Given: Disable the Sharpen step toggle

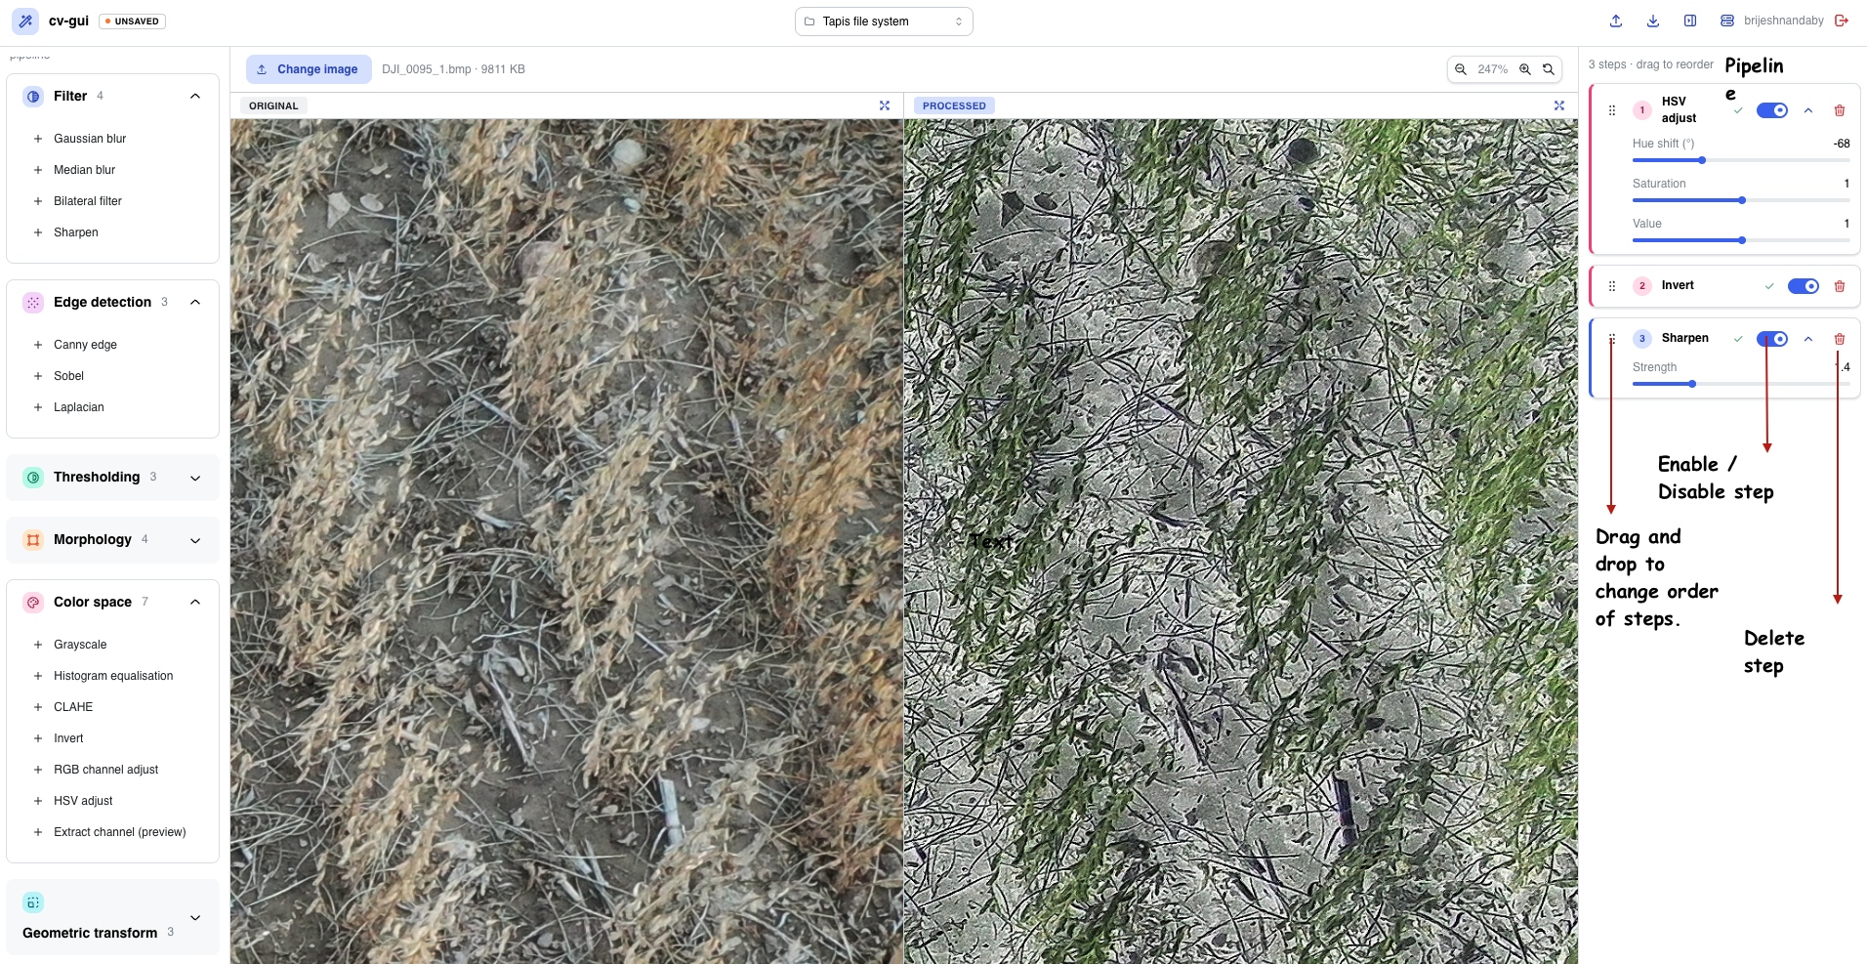Looking at the screenshot, I should (x=1772, y=339).
